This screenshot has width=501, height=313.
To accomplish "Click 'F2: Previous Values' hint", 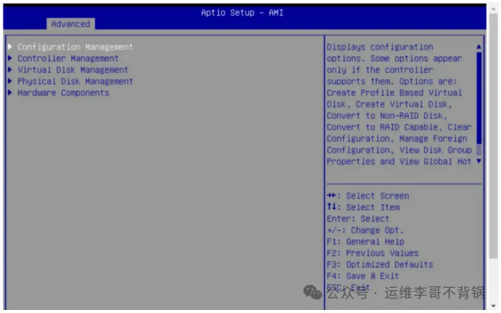I will pyautogui.click(x=373, y=254).
